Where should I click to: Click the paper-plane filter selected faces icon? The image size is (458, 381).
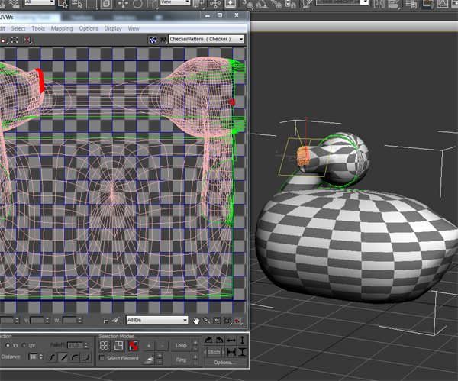[116, 320]
